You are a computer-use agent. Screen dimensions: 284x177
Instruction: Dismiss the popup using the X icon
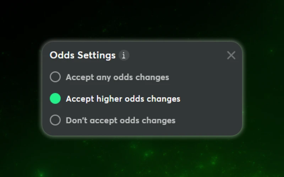pos(231,55)
